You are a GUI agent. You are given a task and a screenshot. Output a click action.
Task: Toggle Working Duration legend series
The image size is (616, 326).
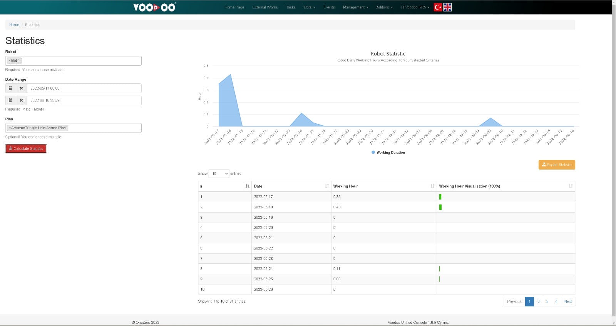pyautogui.click(x=388, y=153)
